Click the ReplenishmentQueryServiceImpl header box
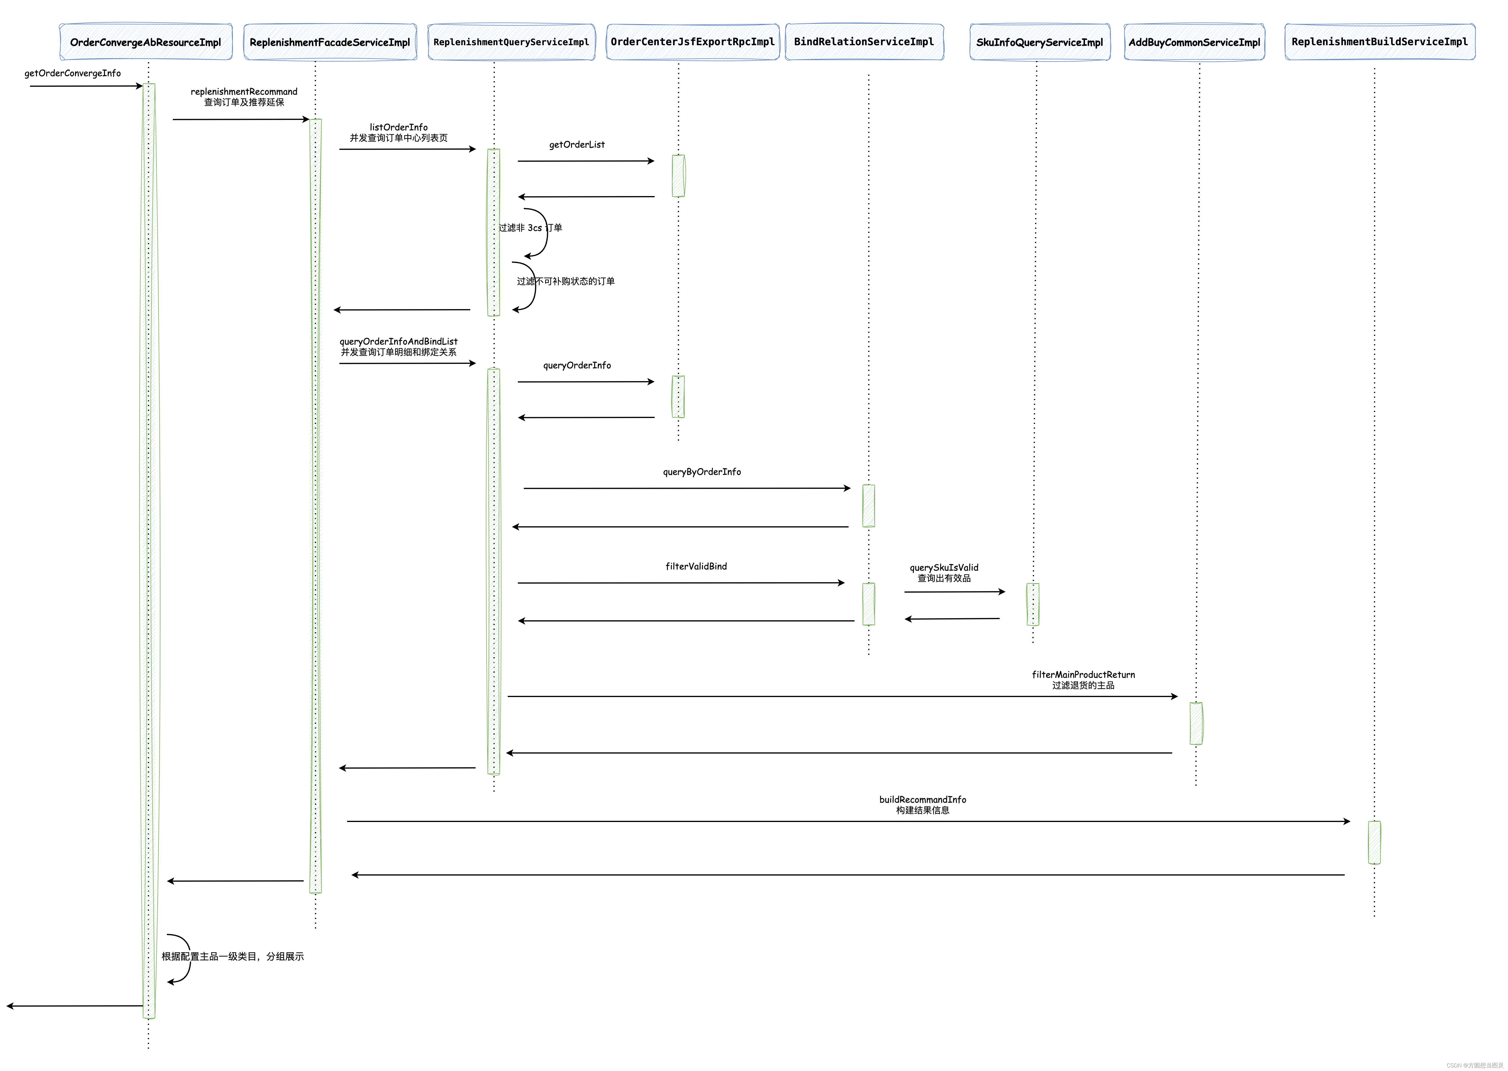This screenshot has width=1508, height=1071. click(x=511, y=42)
